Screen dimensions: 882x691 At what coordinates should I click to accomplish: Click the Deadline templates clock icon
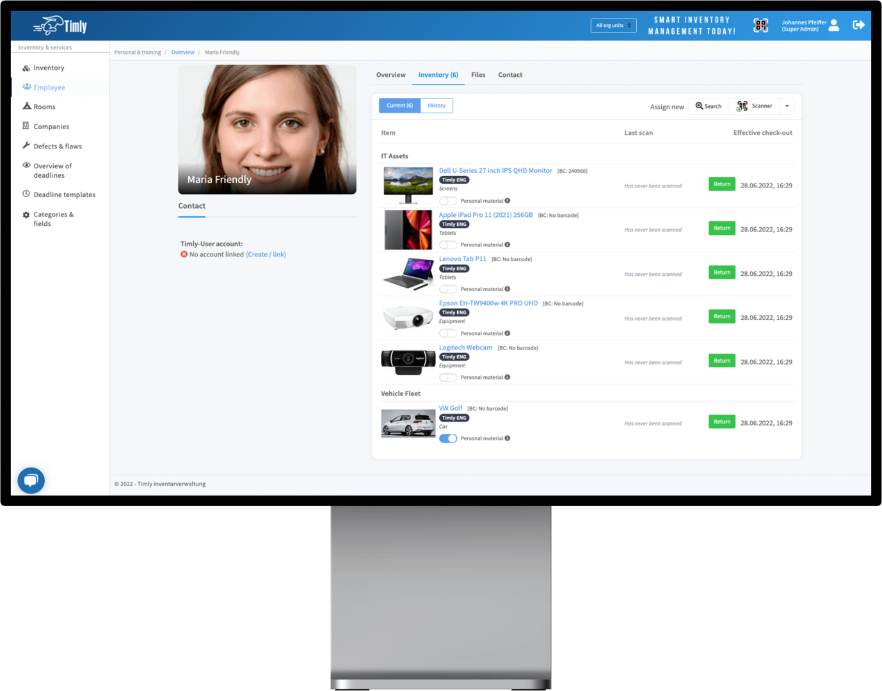pos(26,194)
